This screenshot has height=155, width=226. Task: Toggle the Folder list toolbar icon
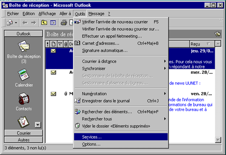53,23
